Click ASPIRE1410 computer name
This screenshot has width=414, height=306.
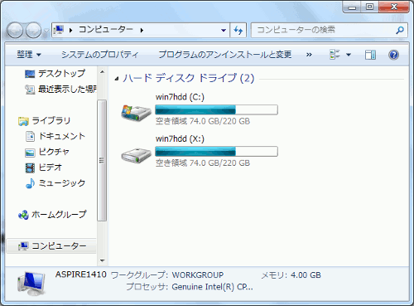81,274
